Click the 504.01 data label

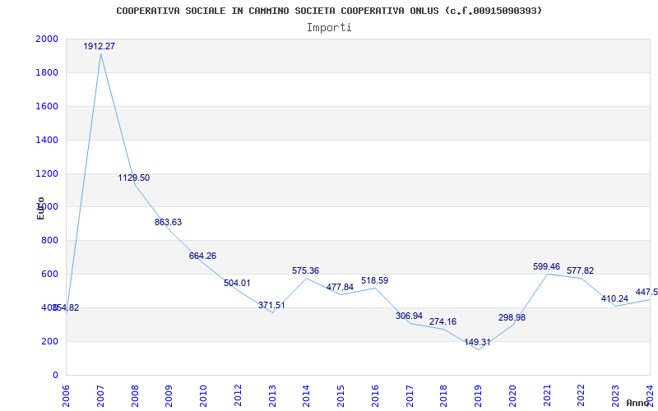pyautogui.click(x=237, y=283)
